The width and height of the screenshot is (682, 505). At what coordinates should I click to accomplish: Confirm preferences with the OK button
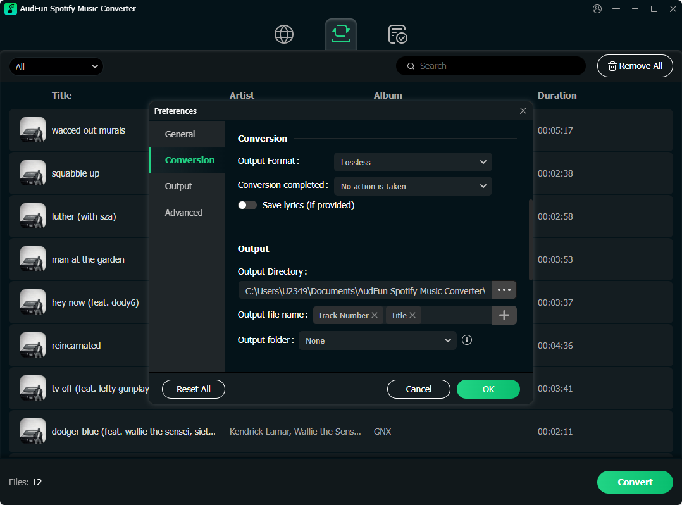point(488,389)
